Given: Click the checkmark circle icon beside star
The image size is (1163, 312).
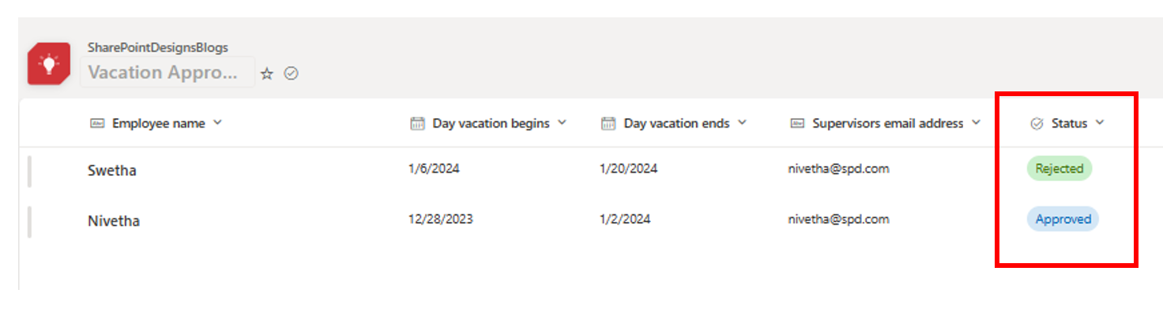Looking at the screenshot, I should pos(292,73).
